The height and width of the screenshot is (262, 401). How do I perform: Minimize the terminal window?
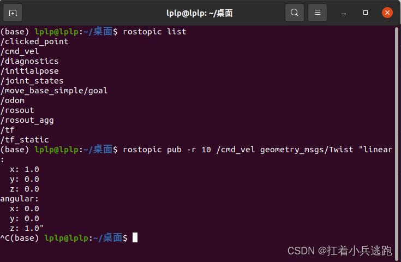coord(344,13)
